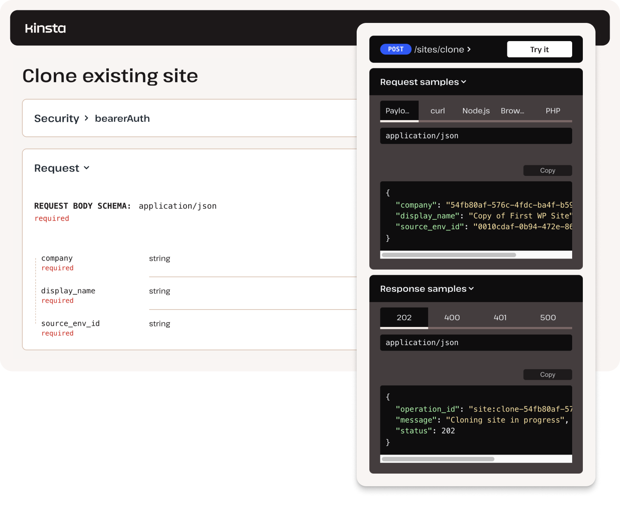Copy the response sample JSON
This screenshot has width=620, height=506.
547,374
